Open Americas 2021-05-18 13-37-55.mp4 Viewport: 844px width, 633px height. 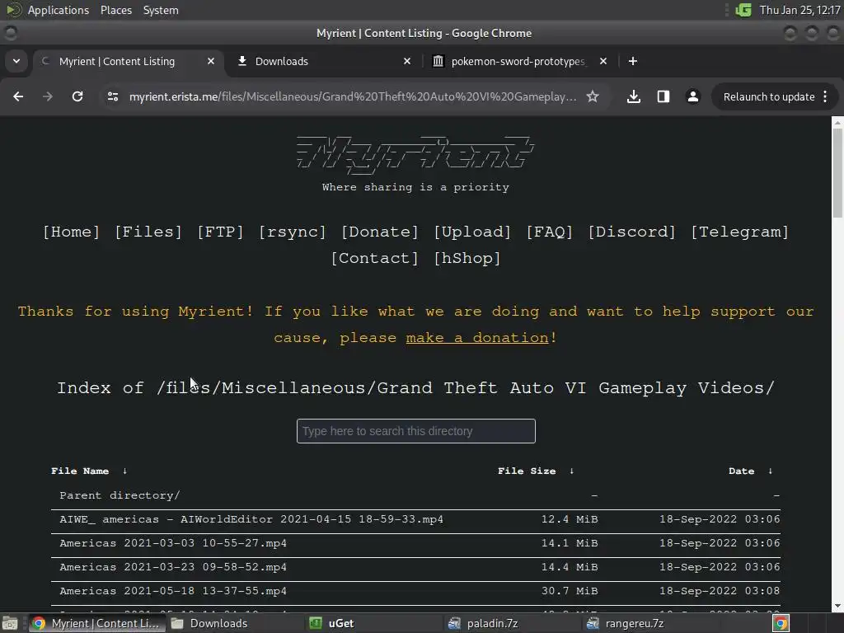coord(173,591)
